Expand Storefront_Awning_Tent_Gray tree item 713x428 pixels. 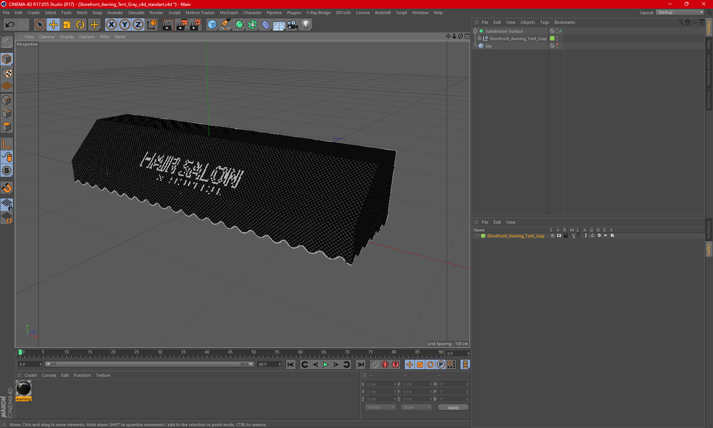click(x=479, y=38)
